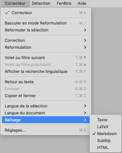The width and height of the screenshot is (122, 153).
Task: Open the Fenêtre menu
Action: (x=64, y=3)
